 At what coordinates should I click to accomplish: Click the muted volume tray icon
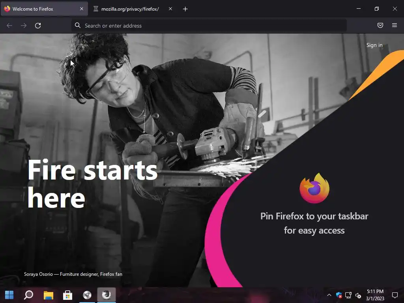(x=358, y=295)
